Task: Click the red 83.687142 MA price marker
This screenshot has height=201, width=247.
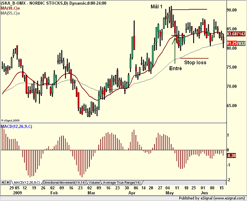Action: 236,34
